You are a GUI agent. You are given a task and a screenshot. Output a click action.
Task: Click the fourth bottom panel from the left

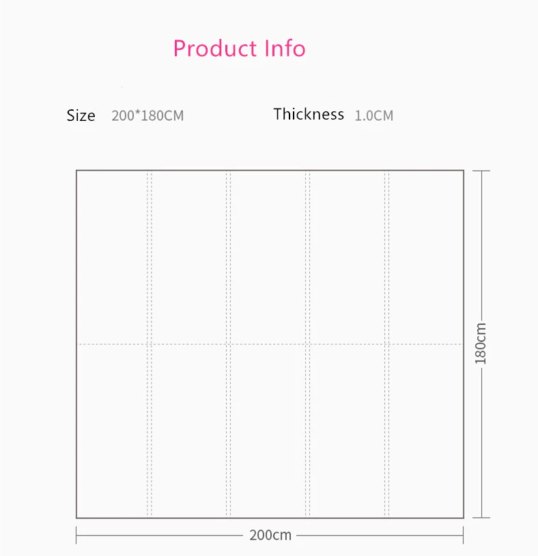(x=348, y=431)
